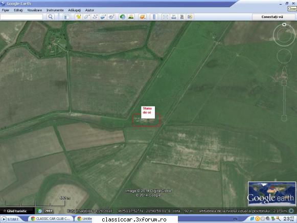Toggle the sidebar panel visibility
This screenshot has height=223, width=297.
[66, 17]
